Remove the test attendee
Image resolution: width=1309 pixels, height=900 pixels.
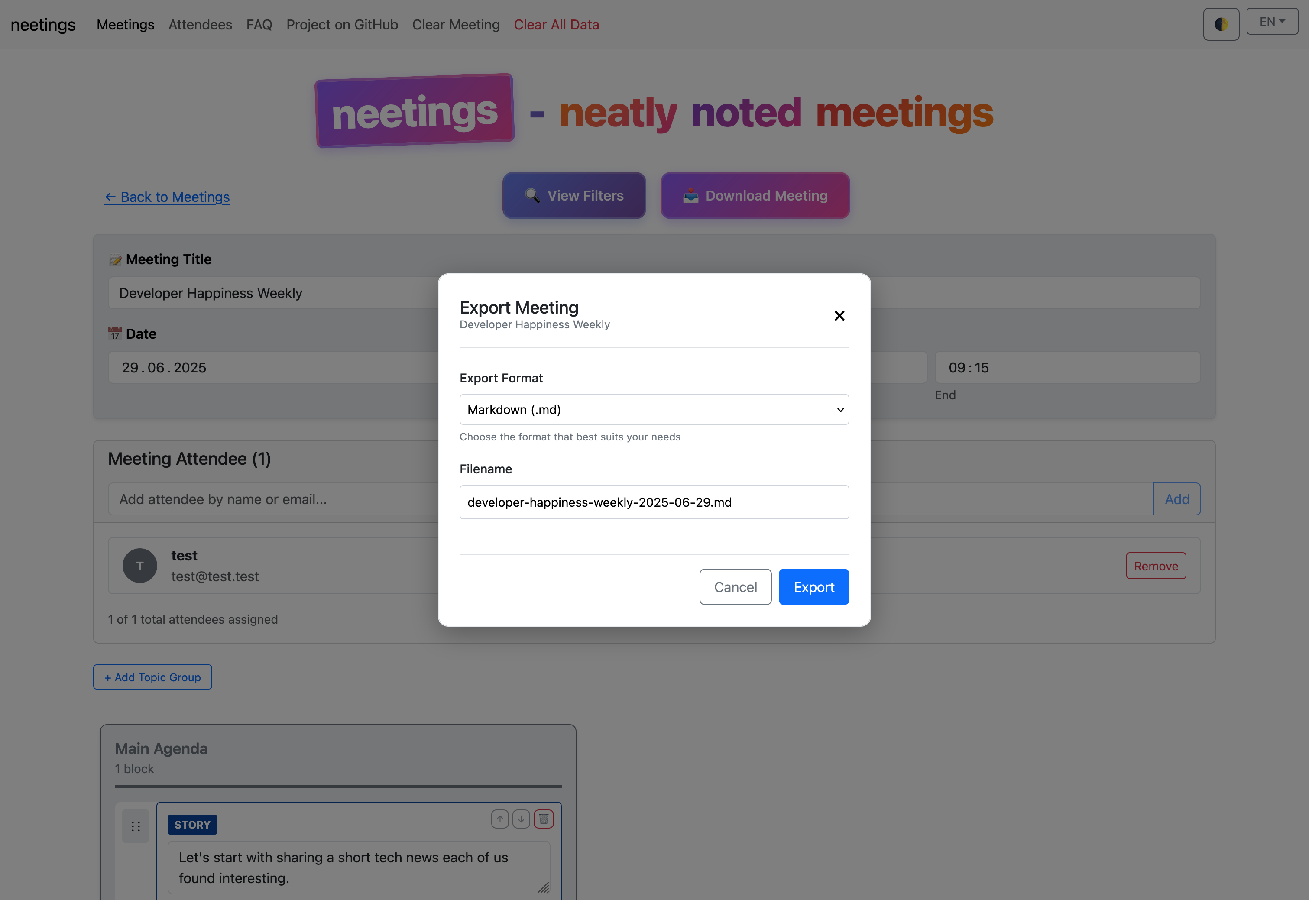tap(1156, 566)
